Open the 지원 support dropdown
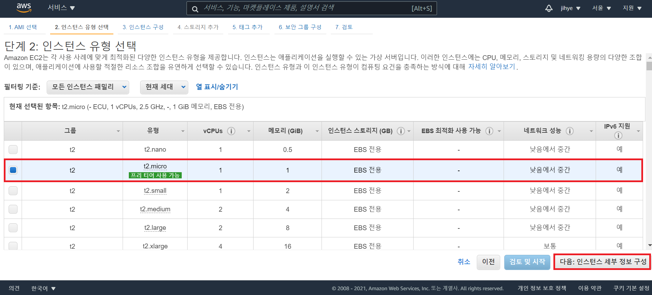 coord(632,8)
